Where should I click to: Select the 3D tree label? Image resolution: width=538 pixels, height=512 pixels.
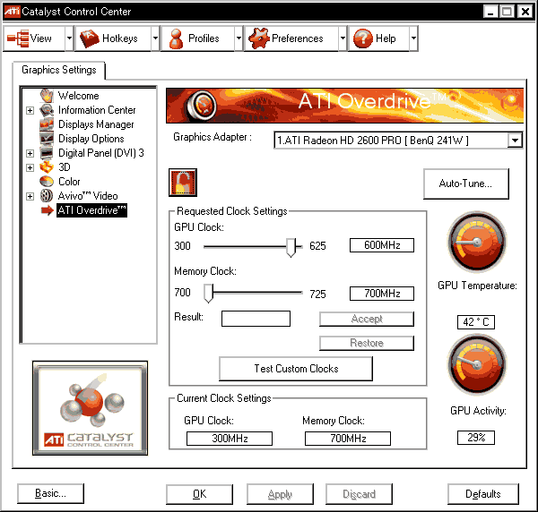(x=65, y=167)
